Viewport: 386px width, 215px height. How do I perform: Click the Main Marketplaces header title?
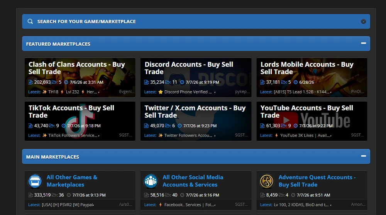52,157
